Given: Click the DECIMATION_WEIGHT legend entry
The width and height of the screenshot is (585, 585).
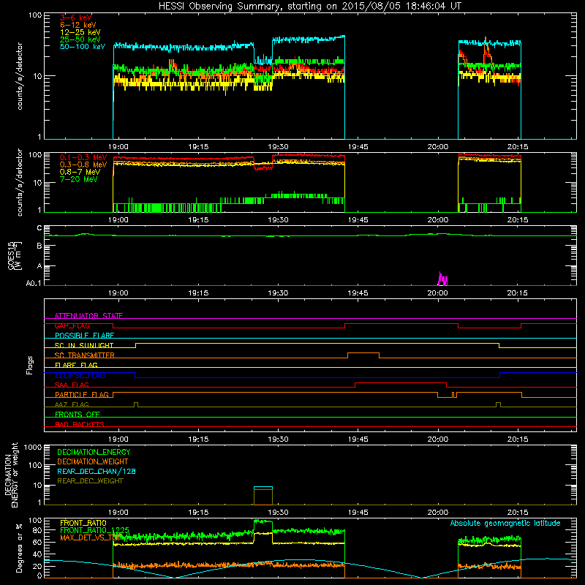Looking at the screenshot, I should [93, 461].
